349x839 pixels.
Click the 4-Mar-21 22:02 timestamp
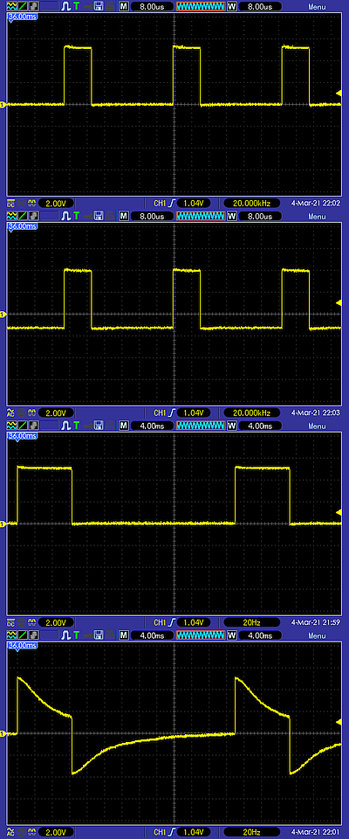[315, 204]
